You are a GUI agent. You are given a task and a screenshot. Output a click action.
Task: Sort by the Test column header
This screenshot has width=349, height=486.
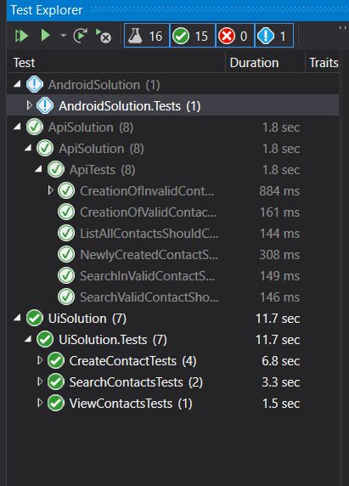point(116,63)
